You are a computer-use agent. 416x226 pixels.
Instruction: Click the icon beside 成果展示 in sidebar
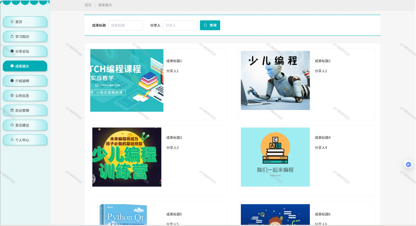point(12,66)
